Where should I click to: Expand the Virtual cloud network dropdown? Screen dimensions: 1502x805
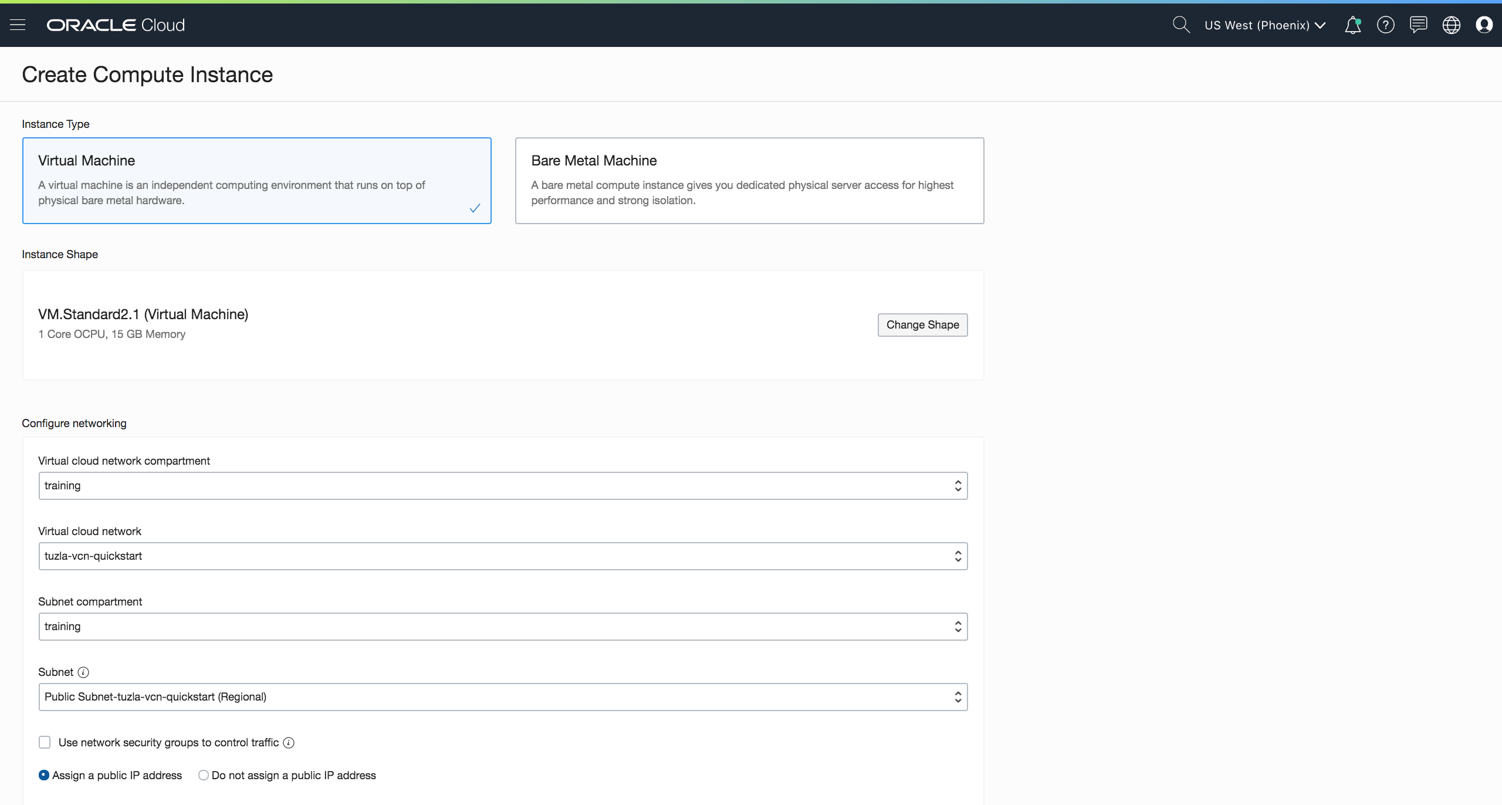pyautogui.click(x=503, y=556)
